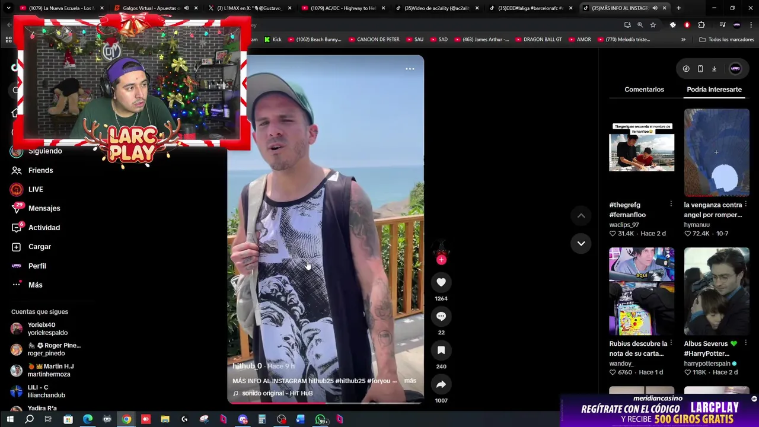Click the install app icon in address bar
This screenshot has height=427, width=759.
pos(627,25)
